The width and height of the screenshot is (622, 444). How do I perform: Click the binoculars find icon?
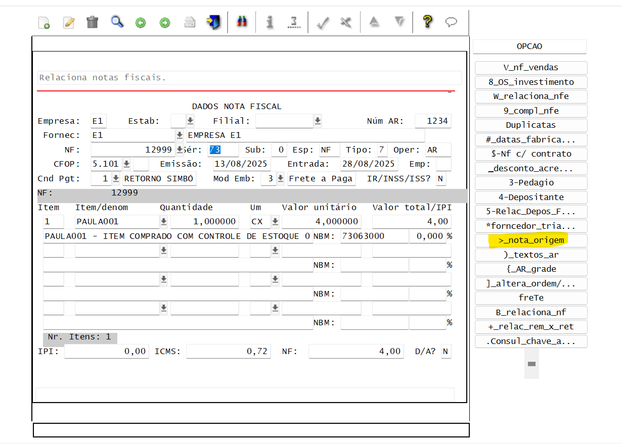point(242,22)
